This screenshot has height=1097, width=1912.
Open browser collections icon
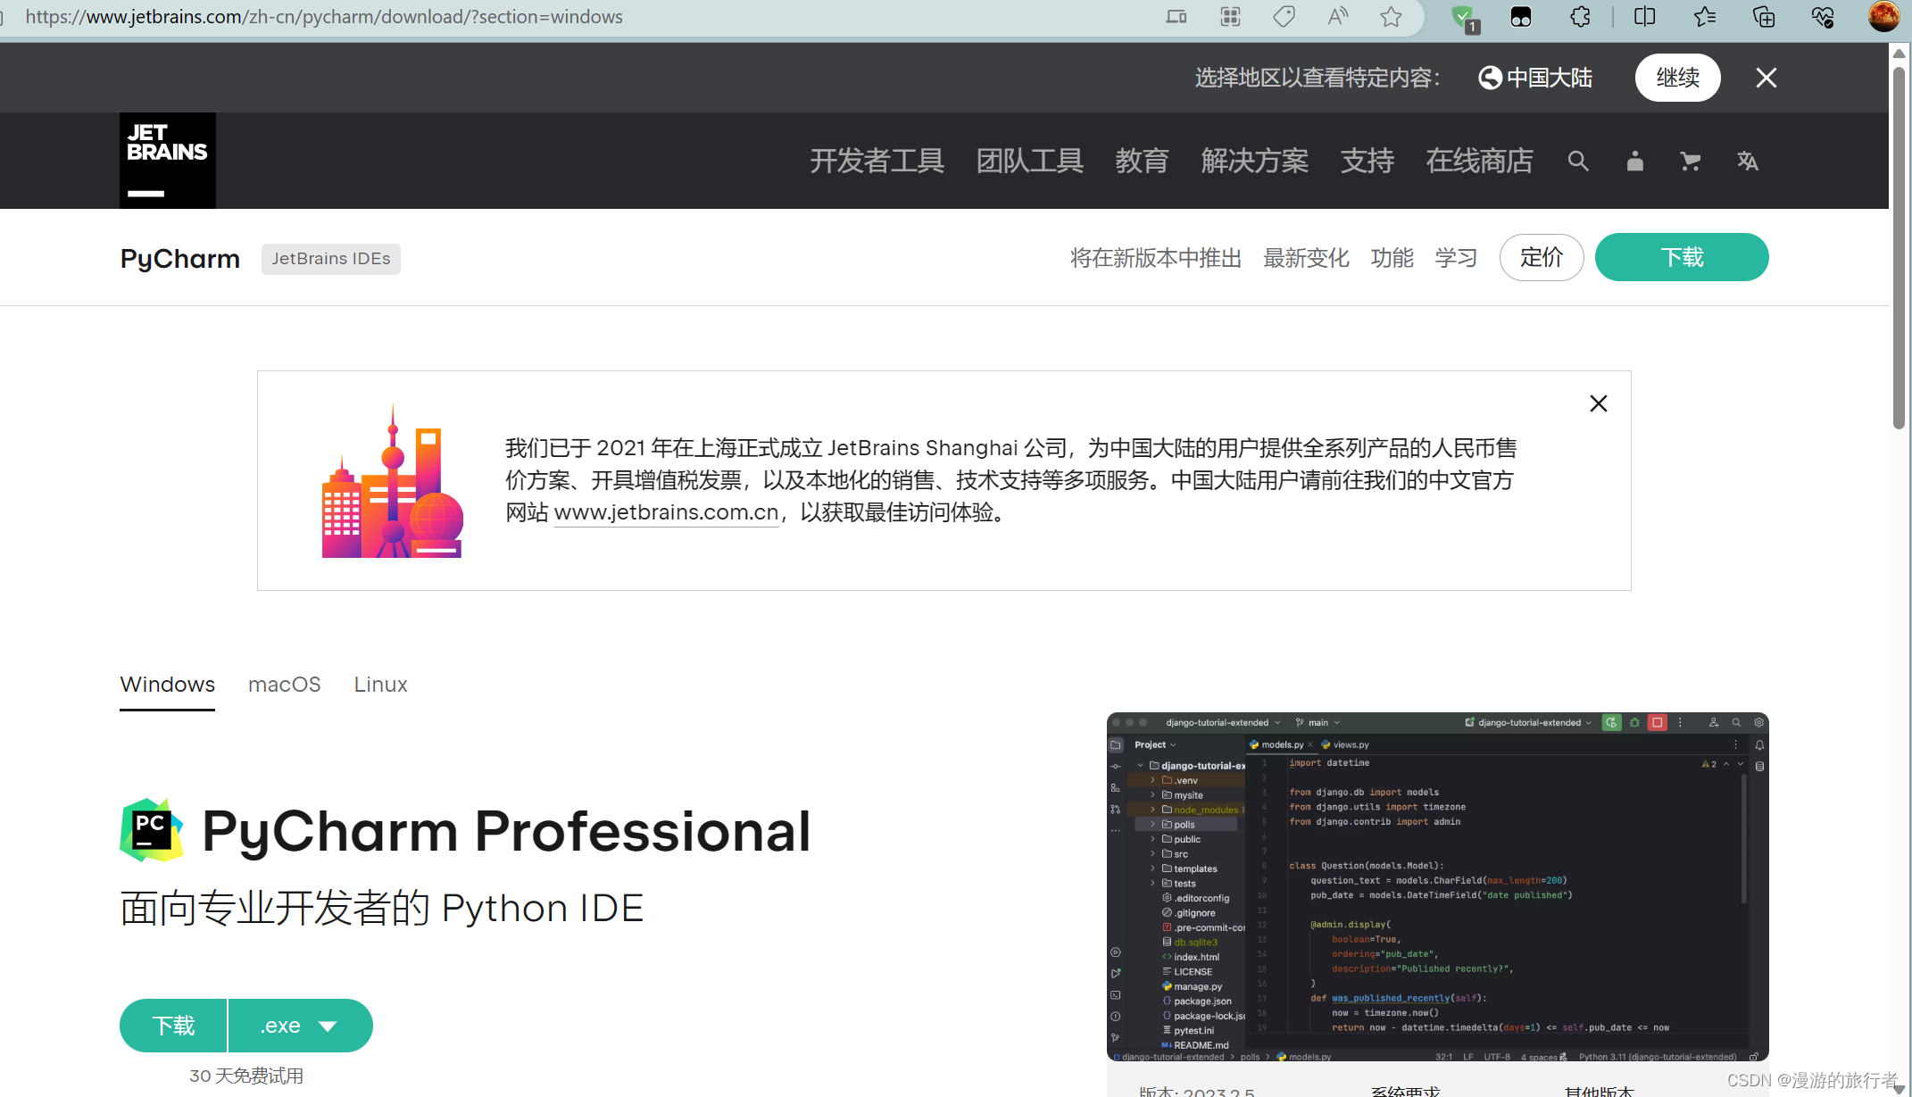click(1764, 17)
